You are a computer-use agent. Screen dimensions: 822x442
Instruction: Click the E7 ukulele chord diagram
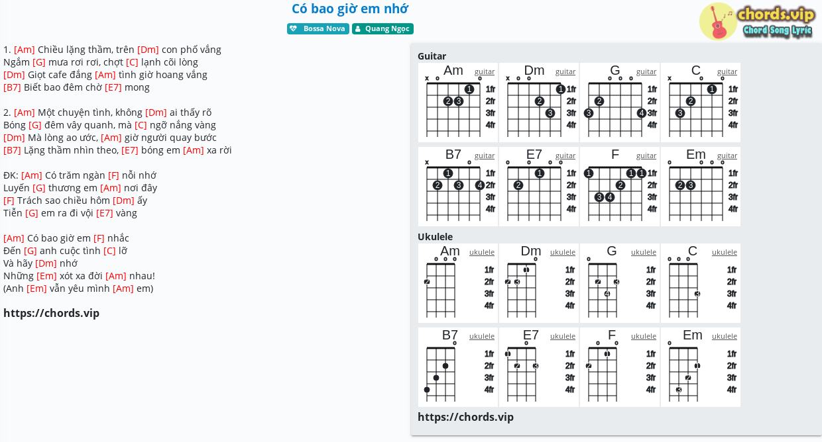pos(539,367)
